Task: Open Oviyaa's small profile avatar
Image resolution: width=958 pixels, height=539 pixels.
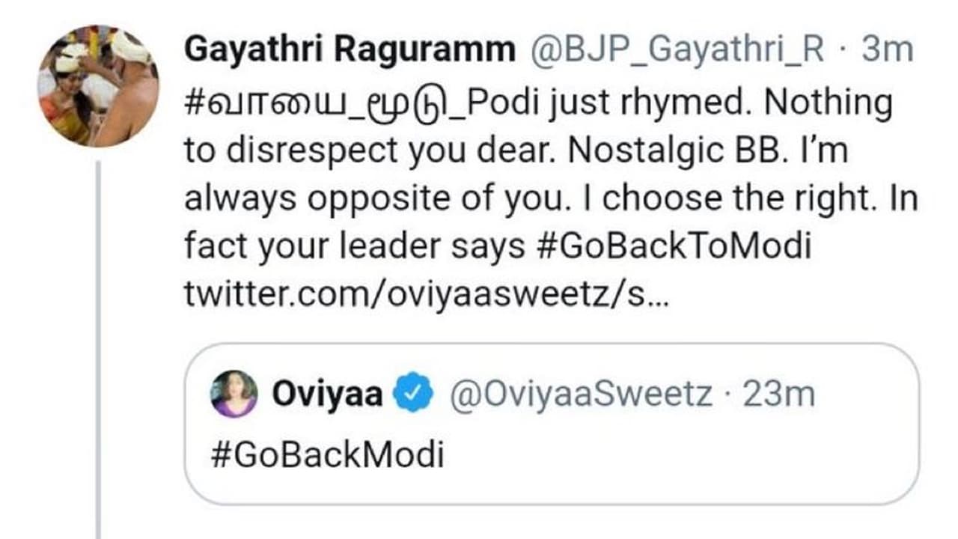Action: pyautogui.click(x=234, y=394)
